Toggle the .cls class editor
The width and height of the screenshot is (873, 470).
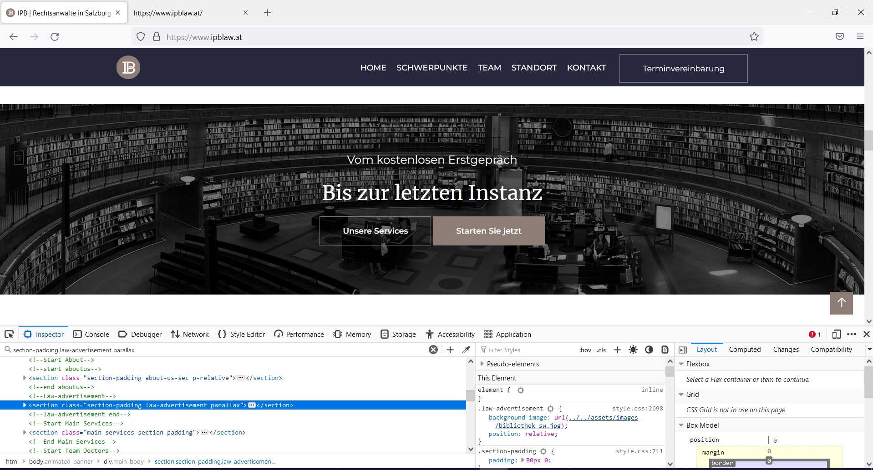pos(601,350)
